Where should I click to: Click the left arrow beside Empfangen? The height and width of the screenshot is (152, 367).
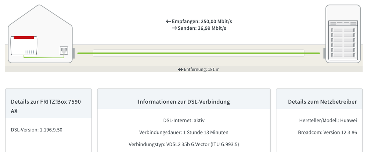(x=168, y=22)
